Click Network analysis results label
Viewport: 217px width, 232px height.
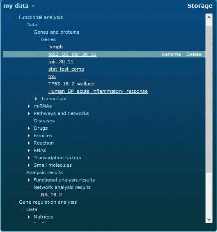[x=62, y=187]
